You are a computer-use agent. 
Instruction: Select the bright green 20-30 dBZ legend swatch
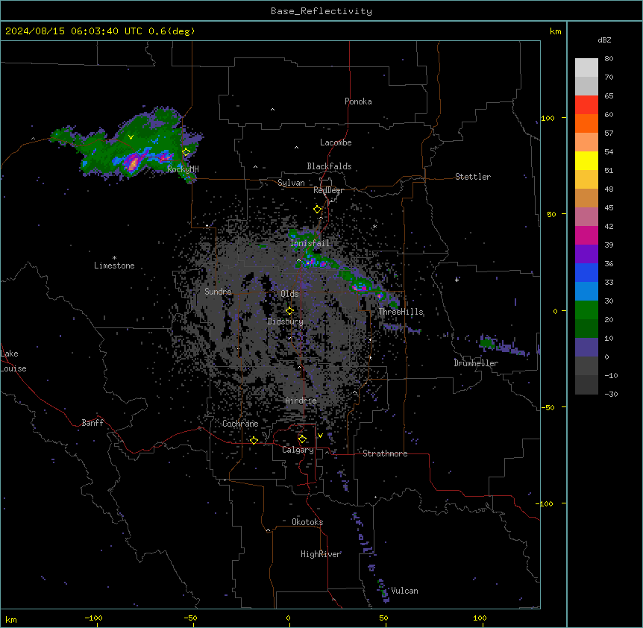pyautogui.click(x=586, y=310)
